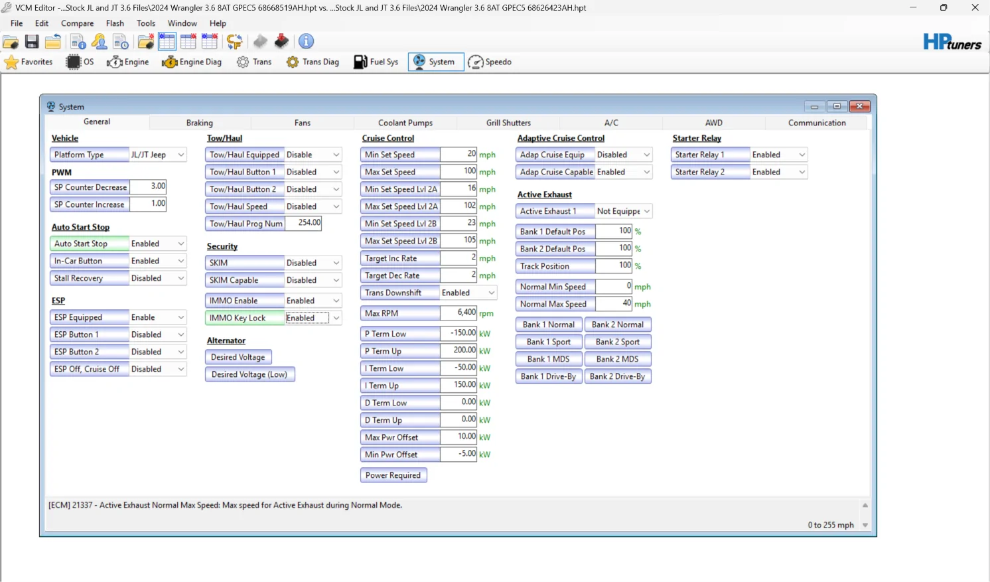Open the Favorites star section
Screen dimensions: 990x582
tap(29, 62)
